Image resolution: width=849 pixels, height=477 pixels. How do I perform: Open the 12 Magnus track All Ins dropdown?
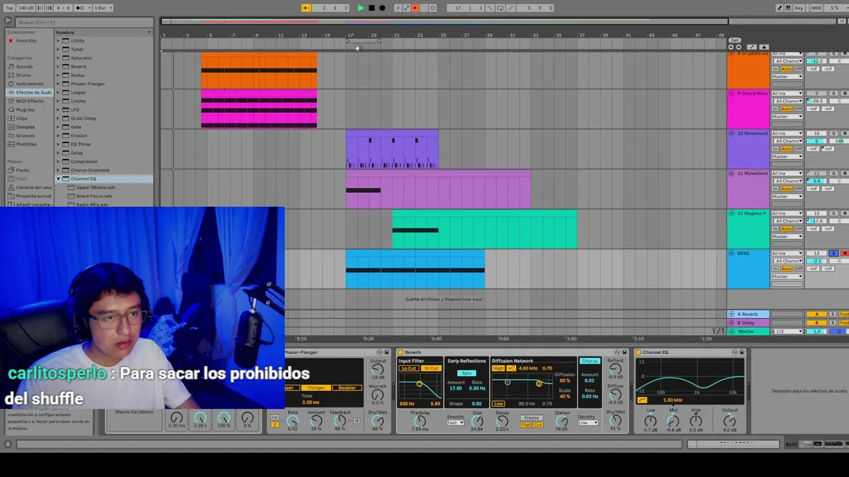pos(787,213)
